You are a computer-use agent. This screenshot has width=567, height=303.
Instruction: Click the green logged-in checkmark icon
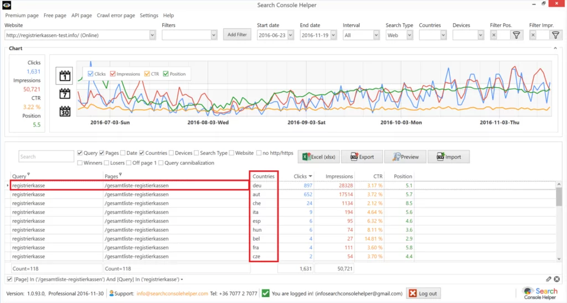coord(265,293)
